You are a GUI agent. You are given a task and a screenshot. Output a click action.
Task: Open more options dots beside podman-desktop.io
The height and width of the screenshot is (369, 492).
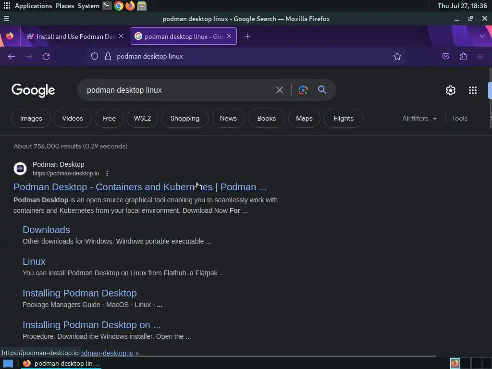pos(107,173)
